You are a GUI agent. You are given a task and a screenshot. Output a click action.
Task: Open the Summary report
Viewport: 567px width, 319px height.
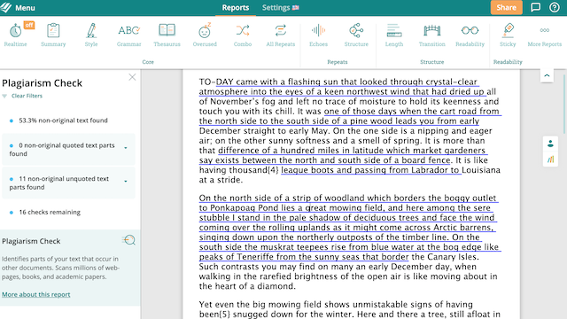(x=53, y=35)
